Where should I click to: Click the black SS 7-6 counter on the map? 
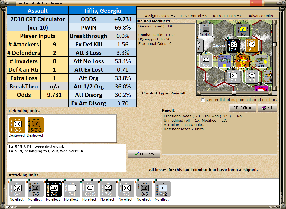coord(234,46)
